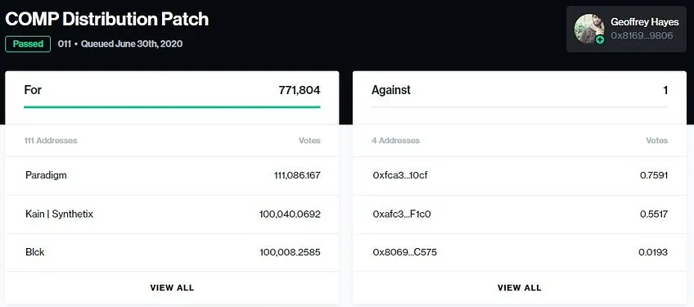Viewport: 694px width, 307px height.
Task: Click the 111 Addresses header
Action: (51, 141)
